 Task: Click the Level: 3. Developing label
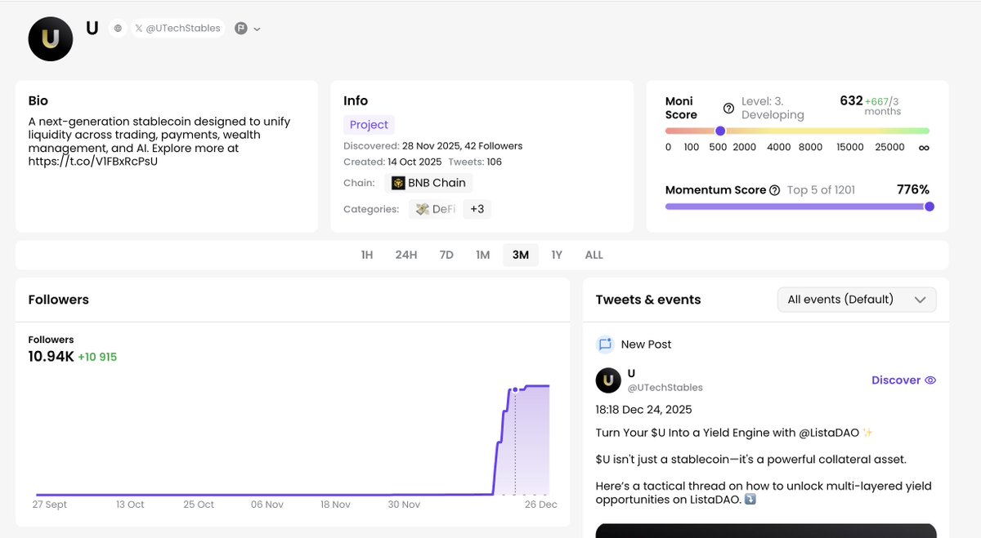773,109
